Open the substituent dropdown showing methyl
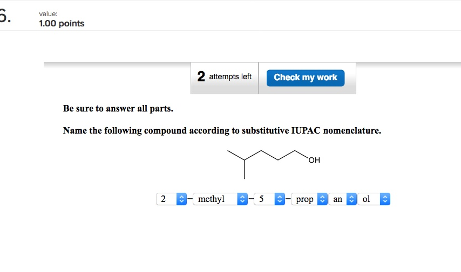This screenshot has height=272, width=461. coord(215,199)
